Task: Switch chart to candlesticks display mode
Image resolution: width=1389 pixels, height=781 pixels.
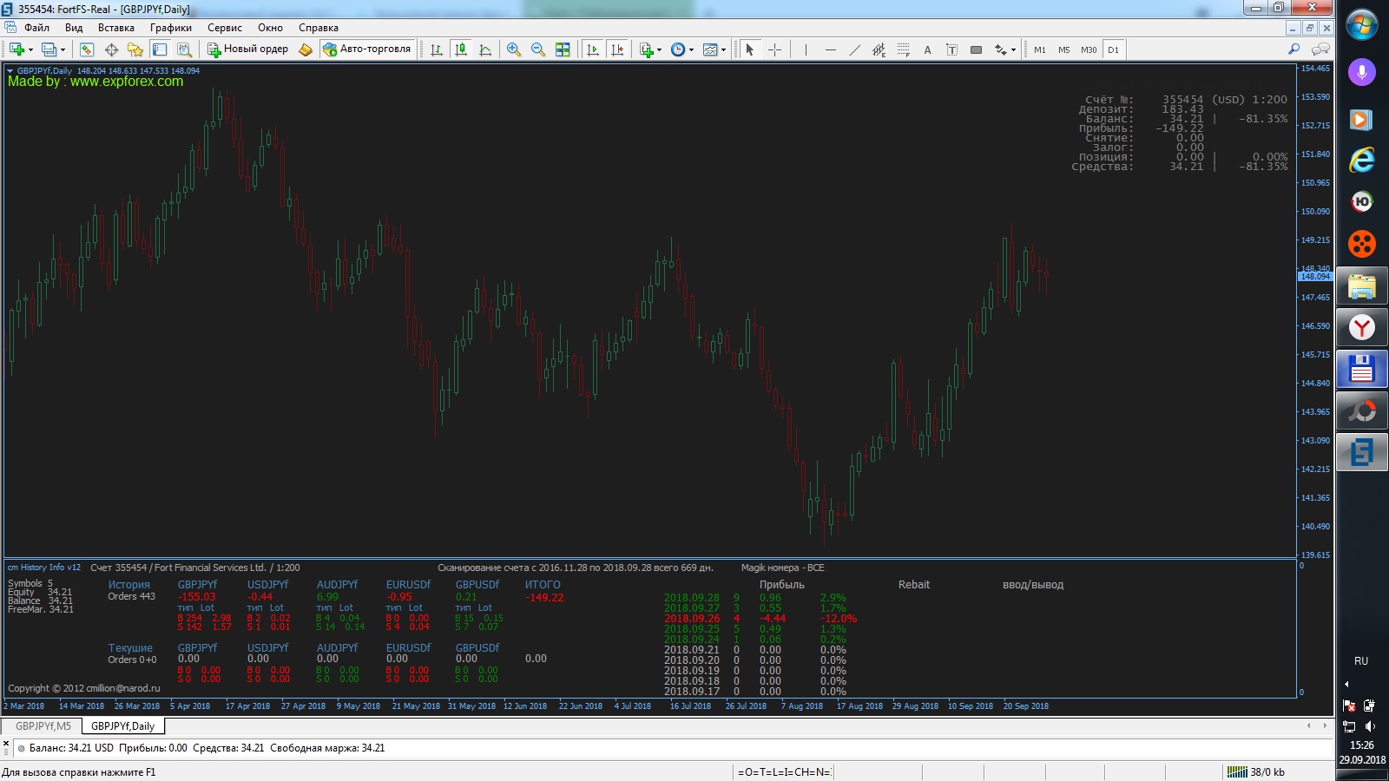Action: tap(461, 49)
